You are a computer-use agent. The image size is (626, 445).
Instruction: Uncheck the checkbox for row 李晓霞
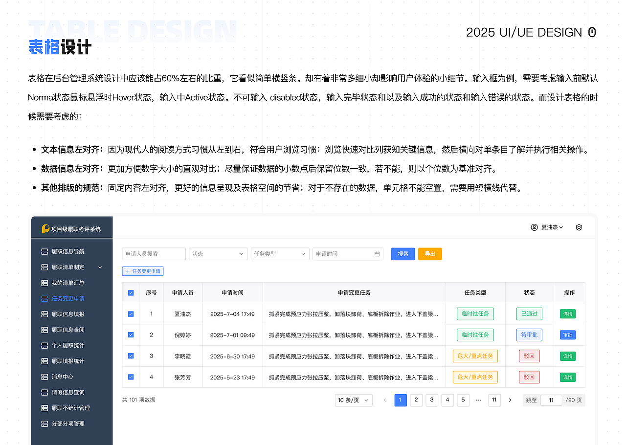[x=131, y=356]
